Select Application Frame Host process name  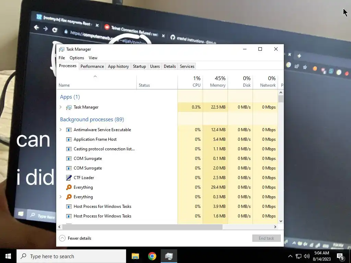click(x=95, y=139)
